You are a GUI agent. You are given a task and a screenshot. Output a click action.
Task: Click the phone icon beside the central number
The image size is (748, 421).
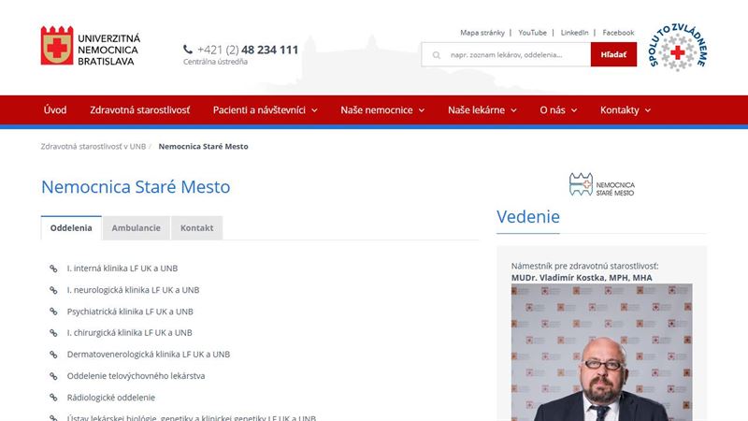188,50
